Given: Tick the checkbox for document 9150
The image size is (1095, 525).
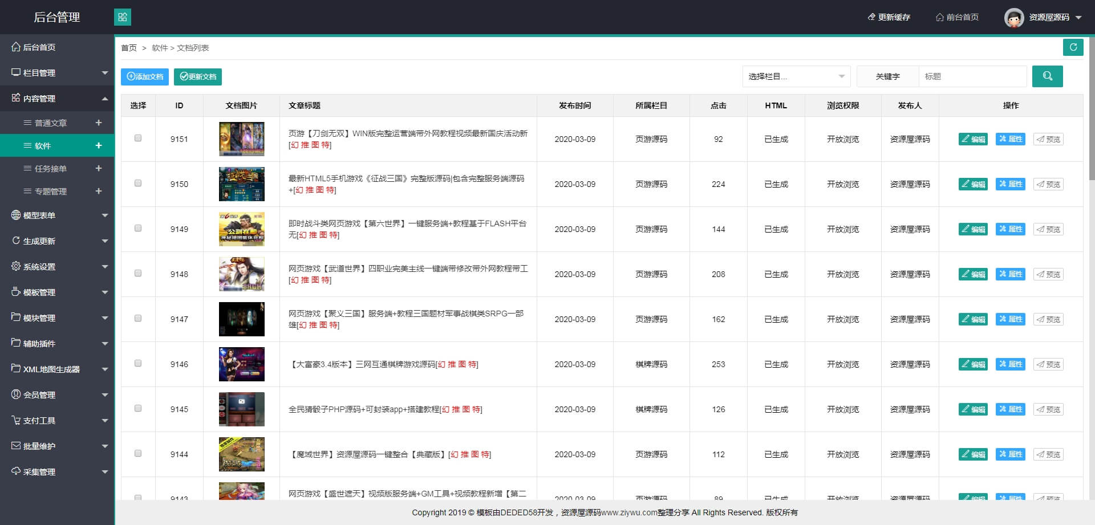Looking at the screenshot, I should (138, 183).
